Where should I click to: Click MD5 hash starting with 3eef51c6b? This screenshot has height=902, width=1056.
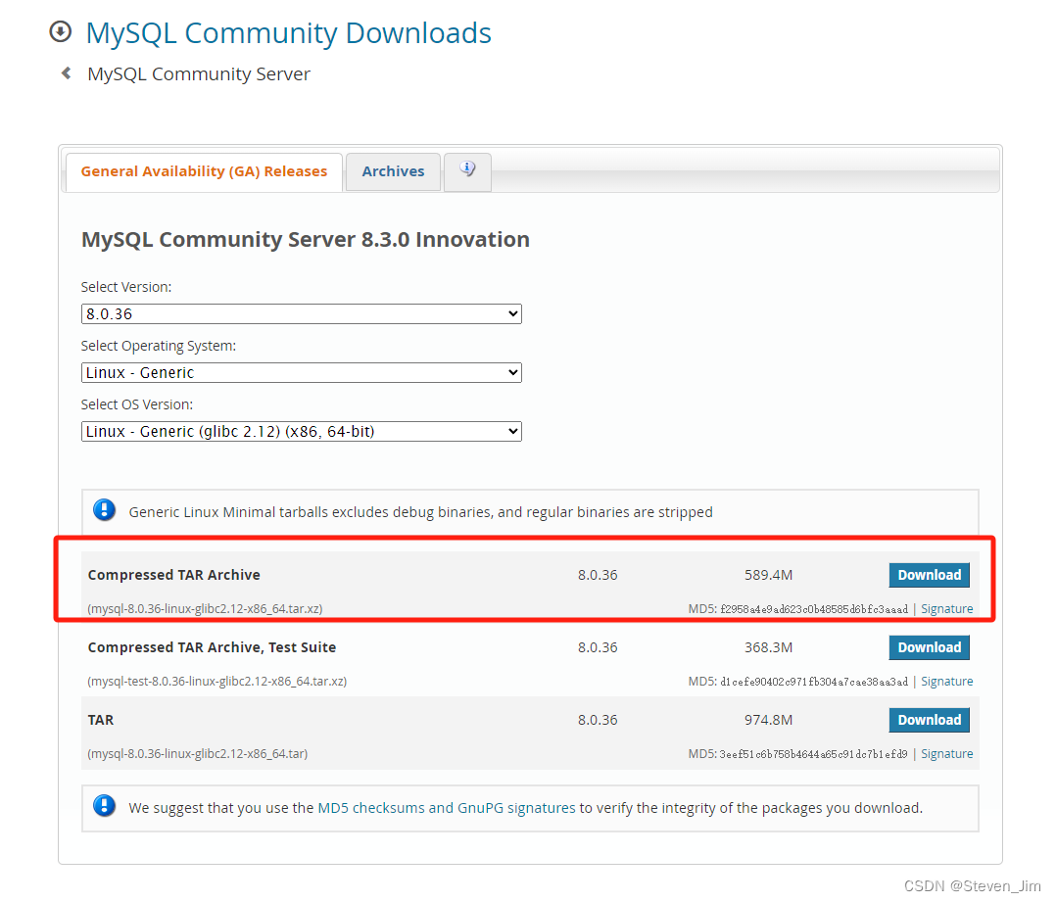[813, 754]
